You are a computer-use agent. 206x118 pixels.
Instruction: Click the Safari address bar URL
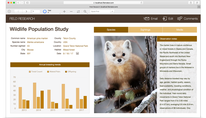pyautogui.click(x=104, y=3)
